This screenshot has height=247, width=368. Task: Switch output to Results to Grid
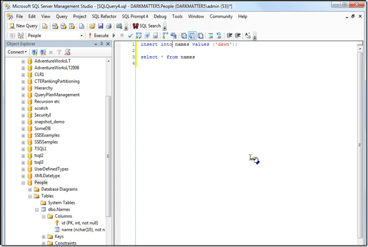click(x=192, y=36)
